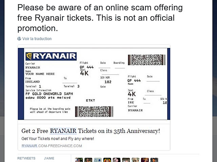Open the J'AIME likes list
This screenshot has width=217, height=162.
click(x=49, y=158)
